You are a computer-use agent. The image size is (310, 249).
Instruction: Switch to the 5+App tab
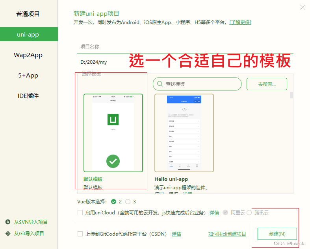click(x=28, y=76)
